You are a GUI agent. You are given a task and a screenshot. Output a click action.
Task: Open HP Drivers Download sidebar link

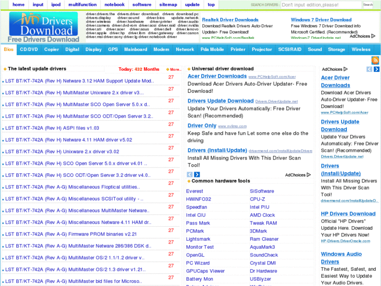point(348,214)
